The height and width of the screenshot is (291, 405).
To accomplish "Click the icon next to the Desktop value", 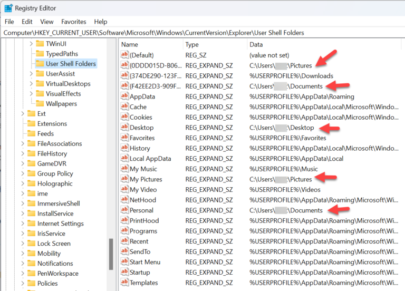I will pos(125,128).
